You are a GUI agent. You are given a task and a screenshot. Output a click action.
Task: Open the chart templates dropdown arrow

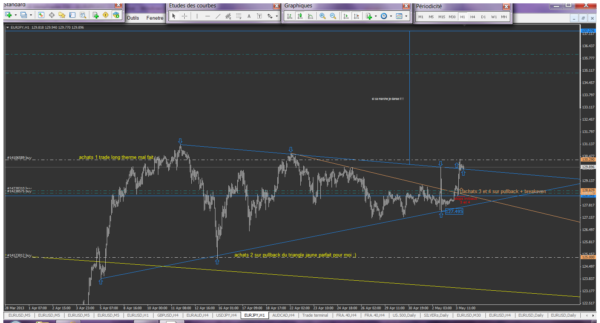406,16
